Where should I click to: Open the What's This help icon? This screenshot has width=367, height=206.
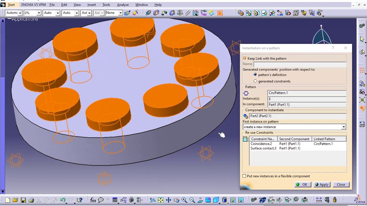point(80,200)
